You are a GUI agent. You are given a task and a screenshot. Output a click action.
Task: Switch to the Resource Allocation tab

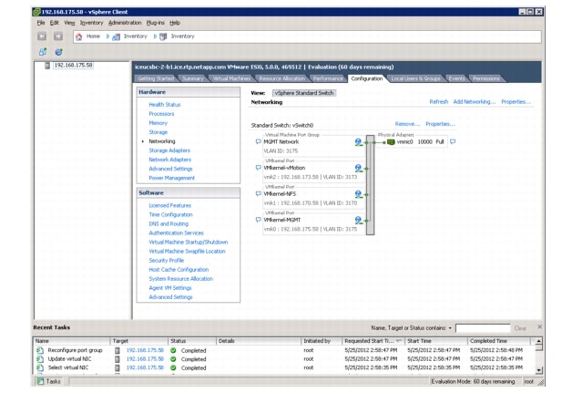pos(281,78)
